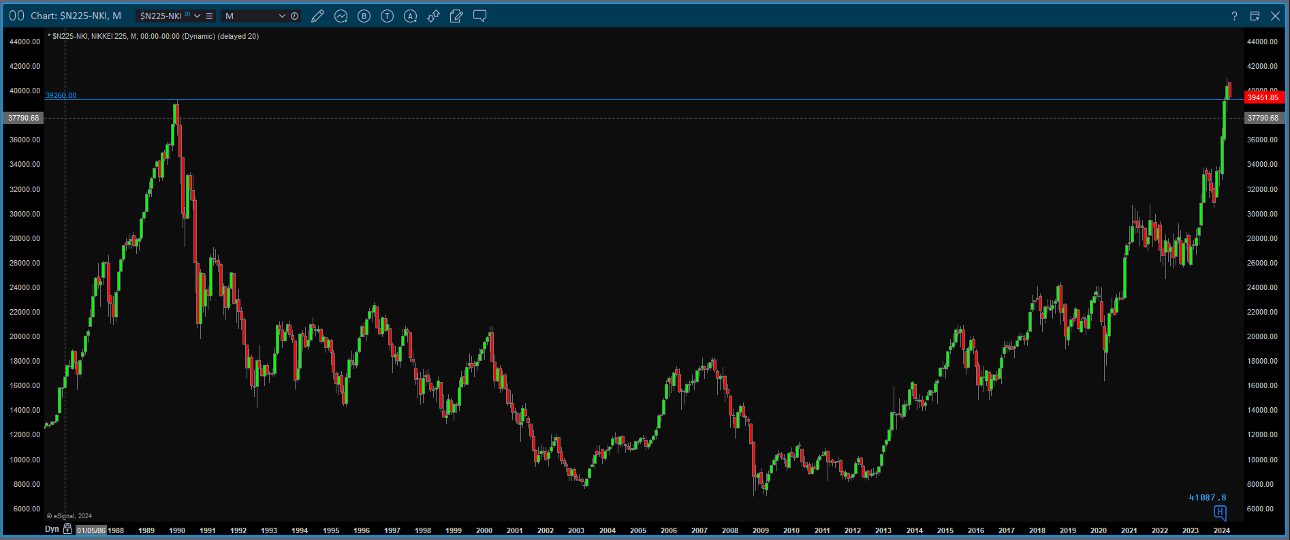
Task: Click the blue H icon near 41087.8
Action: 1220,512
